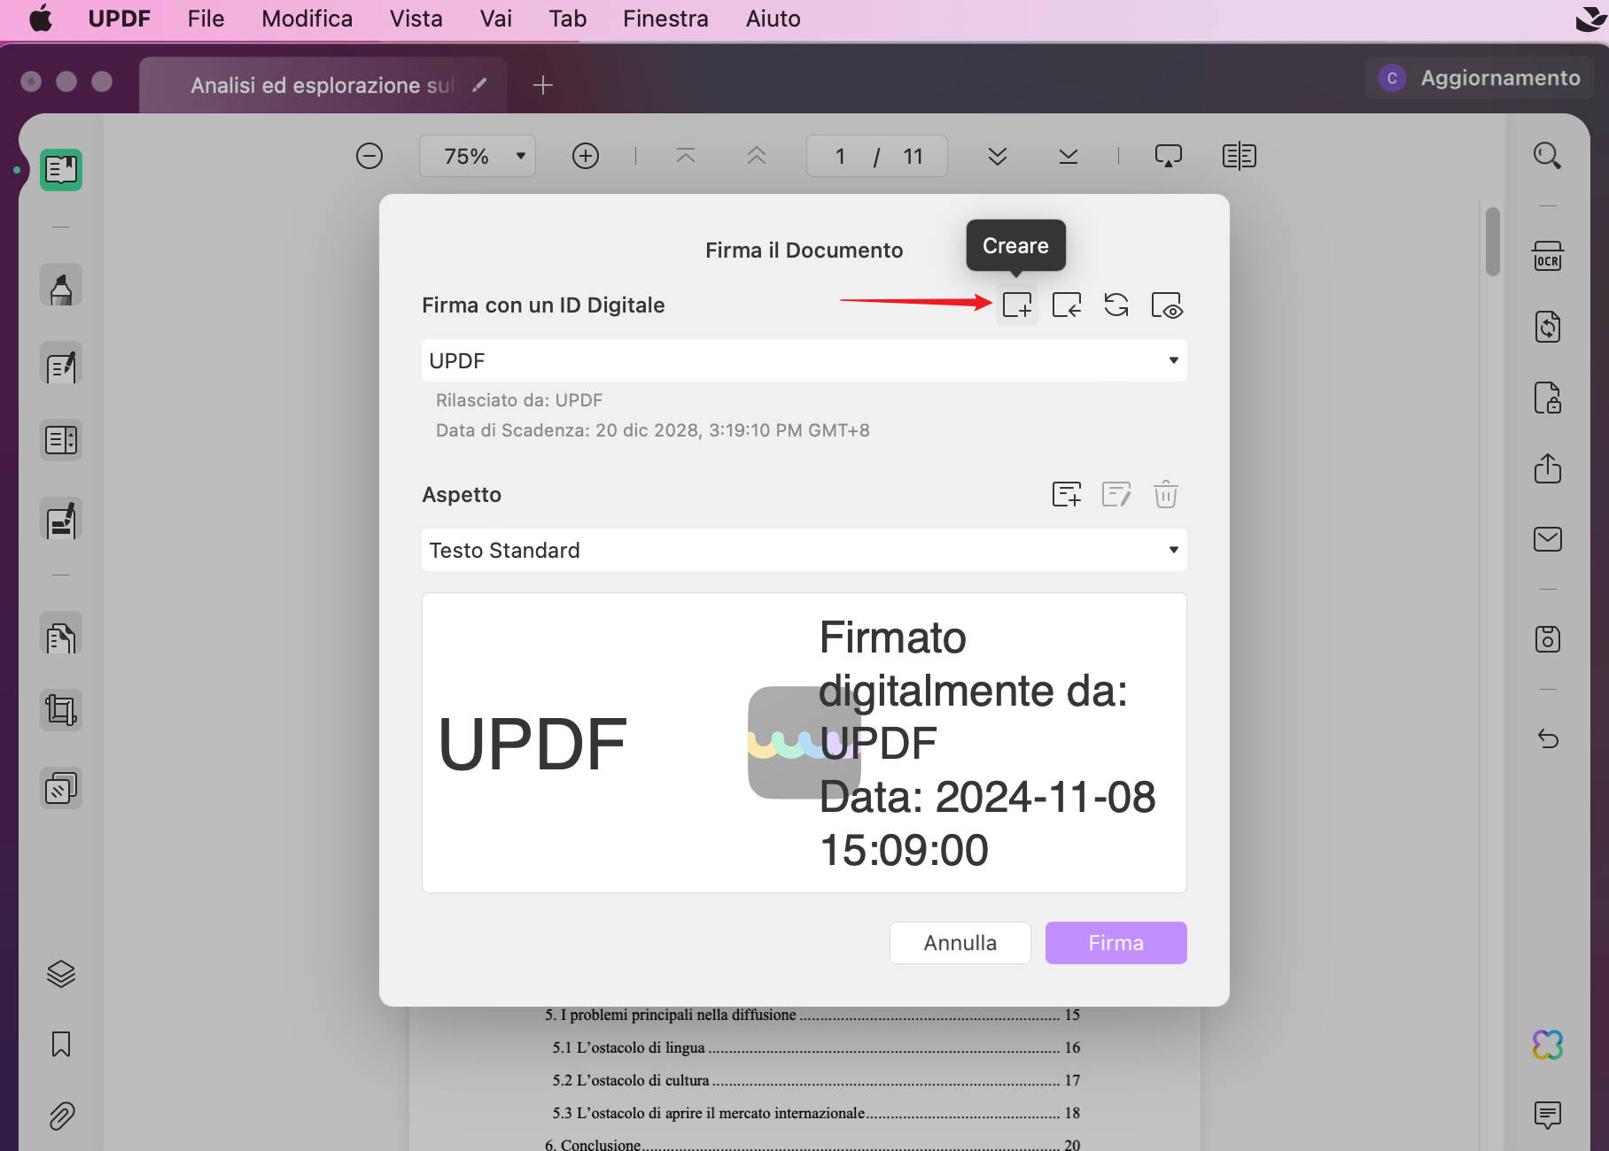The height and width of the screenshot is (1151, 1609).
Task: Toggle two-page reading layout
Action: 1240,157
